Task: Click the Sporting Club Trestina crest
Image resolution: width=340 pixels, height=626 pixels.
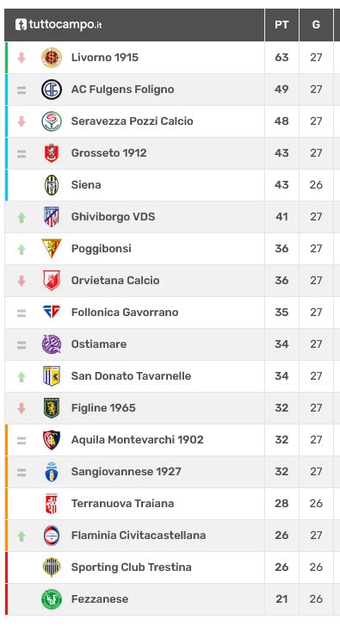Action: [52, 567]
